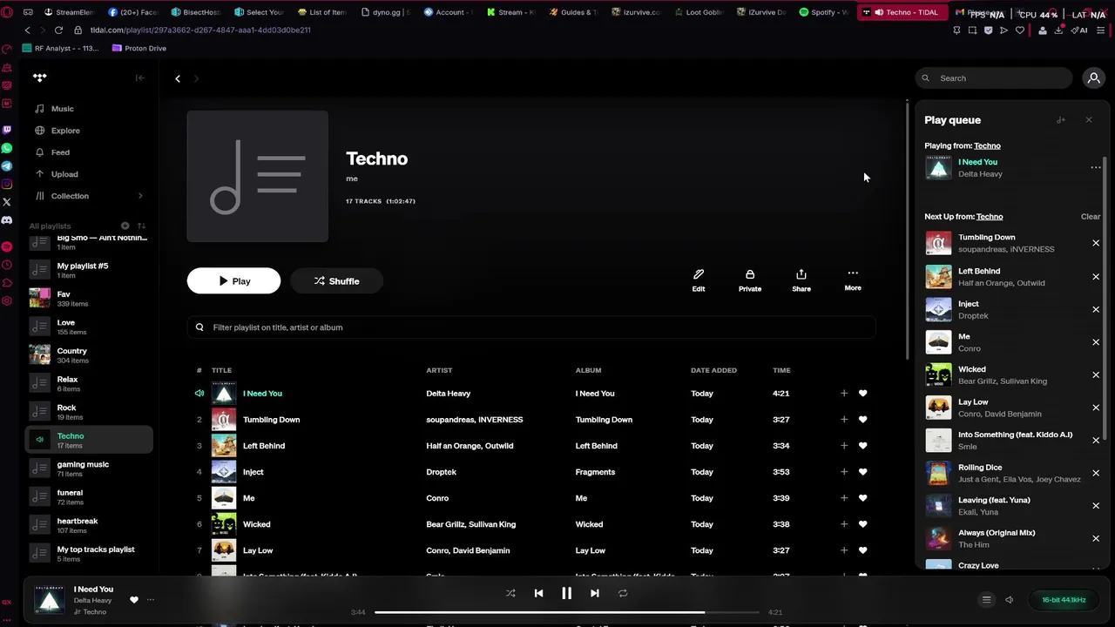The height and width of the screenshot is (627, 1115).
Task: Click the TIDAL logo icon
Action: (x=39, y=78)
